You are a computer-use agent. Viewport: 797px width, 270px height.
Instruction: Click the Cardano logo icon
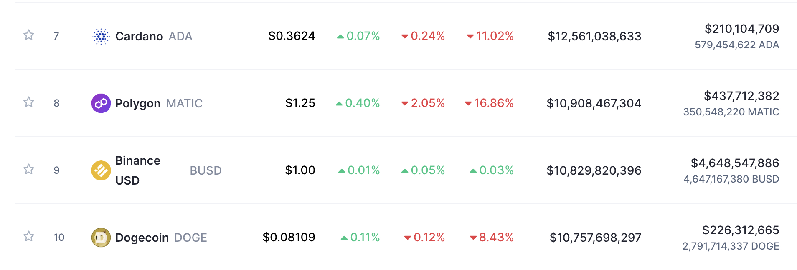(101, 36)
